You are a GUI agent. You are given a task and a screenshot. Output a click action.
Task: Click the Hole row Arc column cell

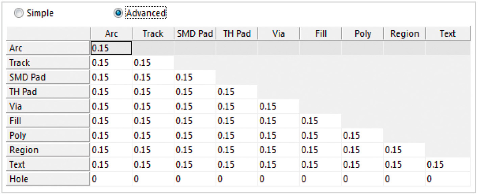coord(111,179)
